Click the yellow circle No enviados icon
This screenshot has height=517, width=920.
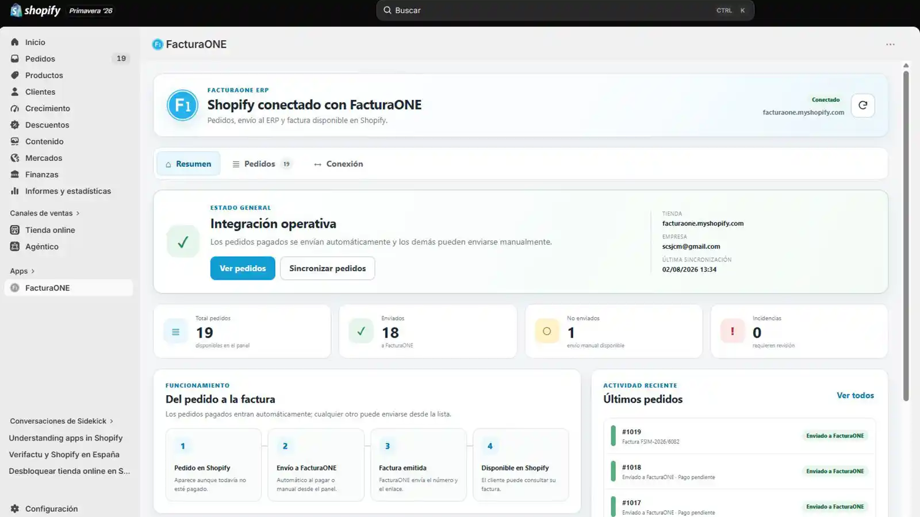(547, 331)
